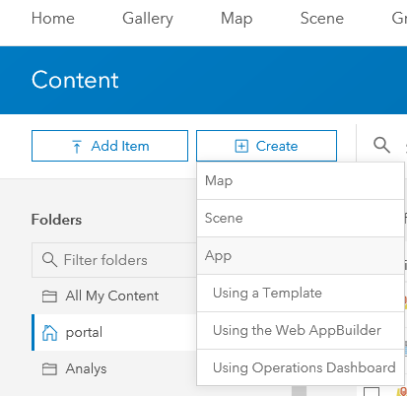Click the portal home icon

pyautogui.click(x=49, y=333)
